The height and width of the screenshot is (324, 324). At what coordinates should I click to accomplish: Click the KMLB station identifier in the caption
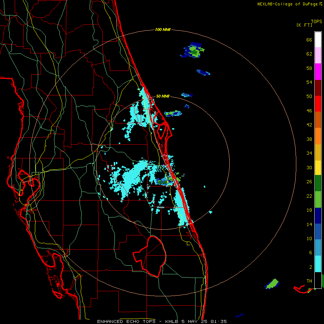click(x=172, y=321)
